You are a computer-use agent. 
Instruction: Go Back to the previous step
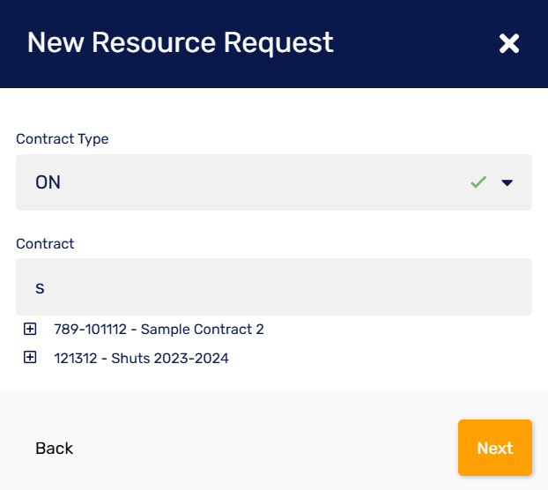[54, 448]
